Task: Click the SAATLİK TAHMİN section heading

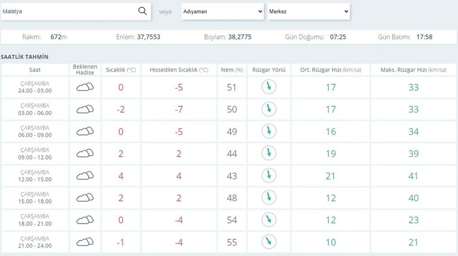Action: pyautogui.click(x=25, y=56)
